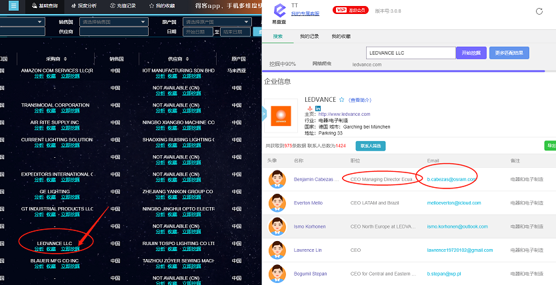Click 立即挖掘 under TRANSMODAL CORPORATION
The width and height of the screenshot is (556, 285).
coord(70,111)
